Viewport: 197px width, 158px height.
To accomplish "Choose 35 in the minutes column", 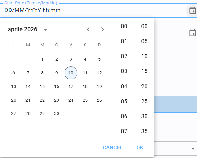I will [x=144, y=131].
